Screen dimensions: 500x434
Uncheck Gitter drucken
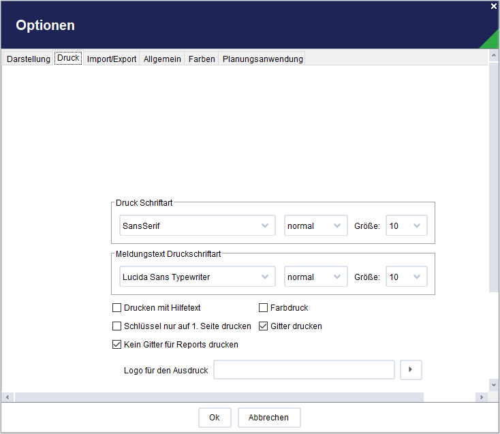click(x=263, y=326)
